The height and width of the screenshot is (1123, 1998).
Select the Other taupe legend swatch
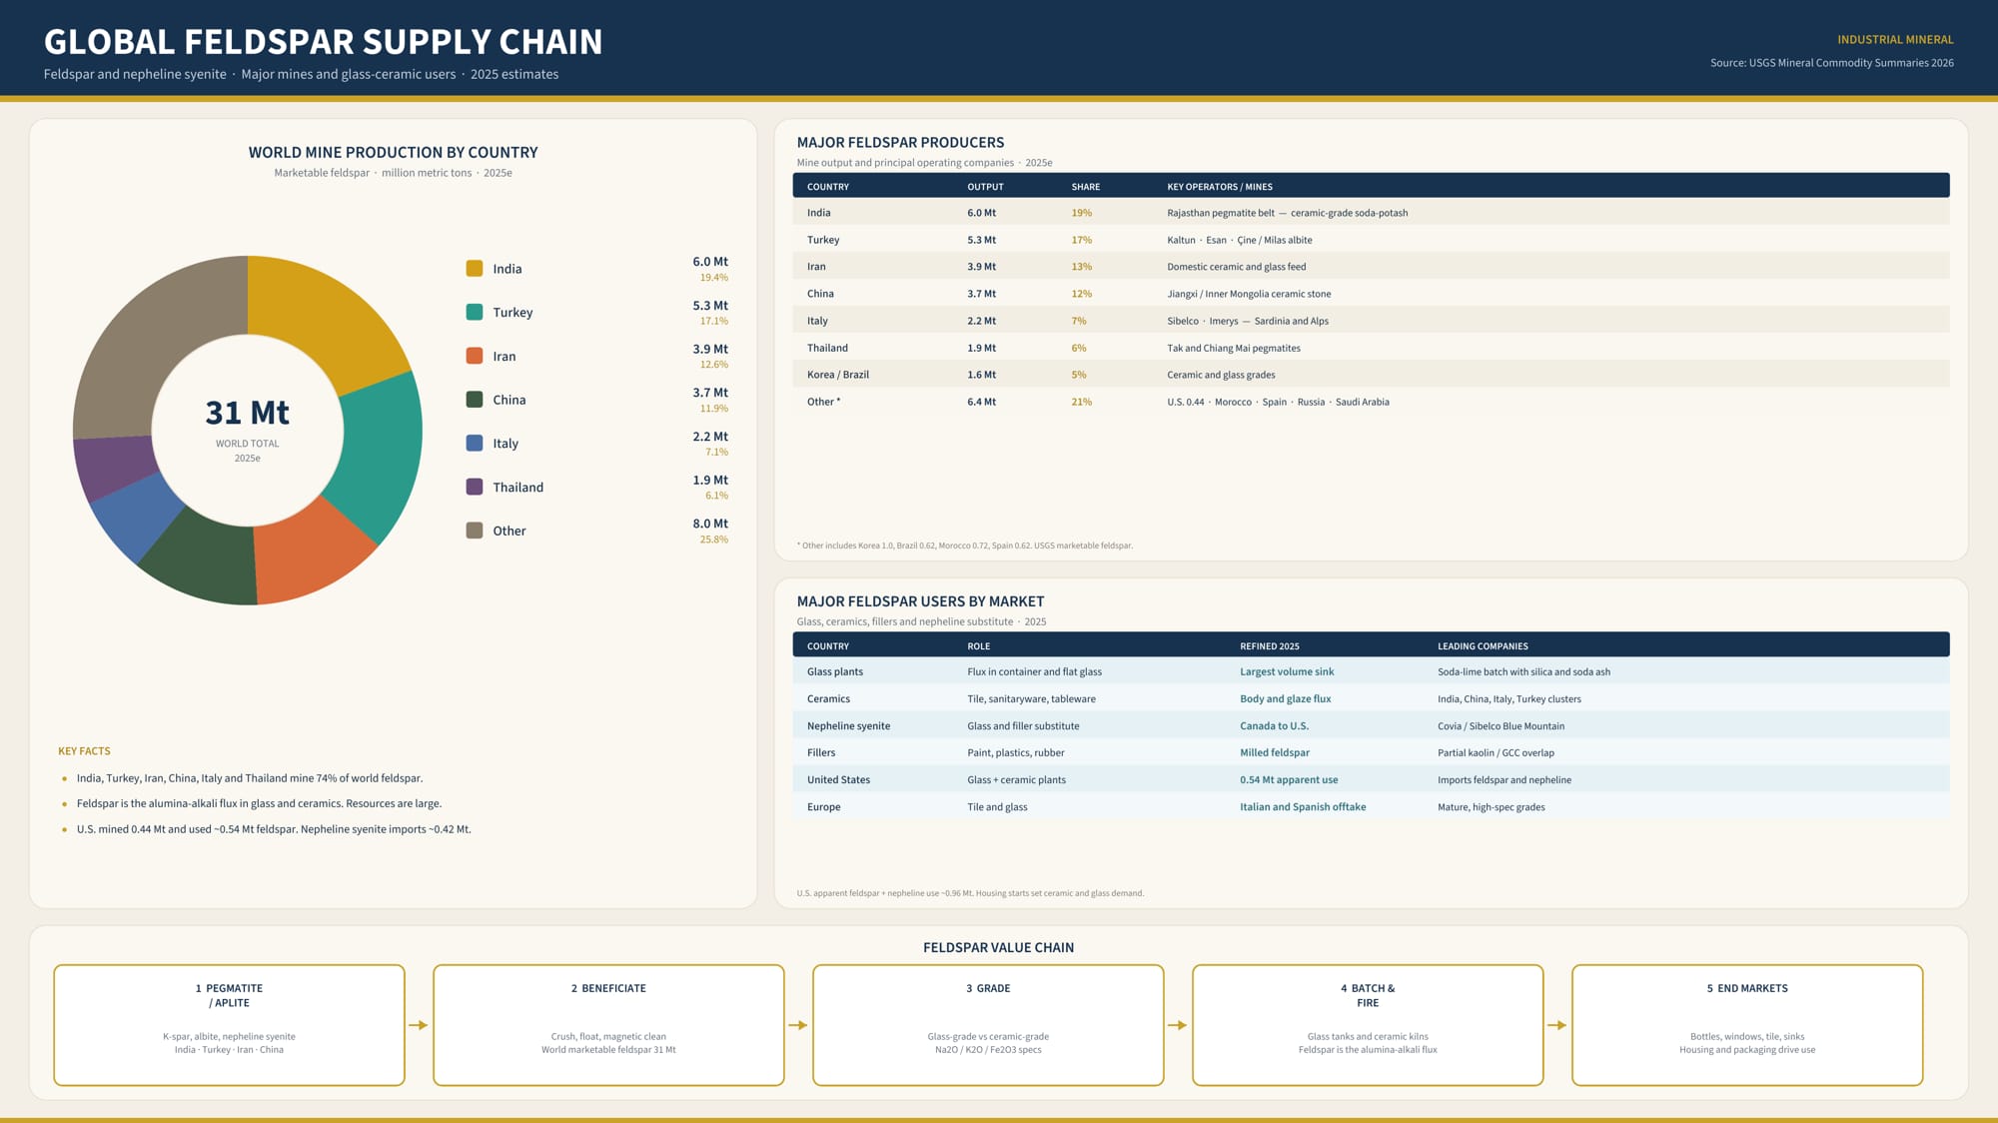click(475, 531)
